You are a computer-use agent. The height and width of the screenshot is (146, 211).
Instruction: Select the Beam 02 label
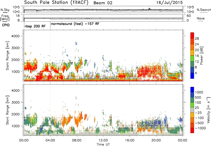[103, 3]
